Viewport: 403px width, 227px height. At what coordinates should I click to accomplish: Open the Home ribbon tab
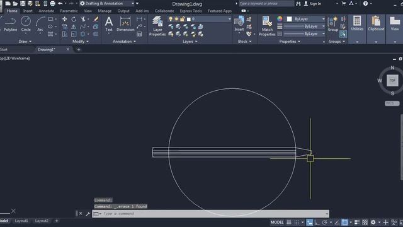pyautogui.click(x=12, y=11)
